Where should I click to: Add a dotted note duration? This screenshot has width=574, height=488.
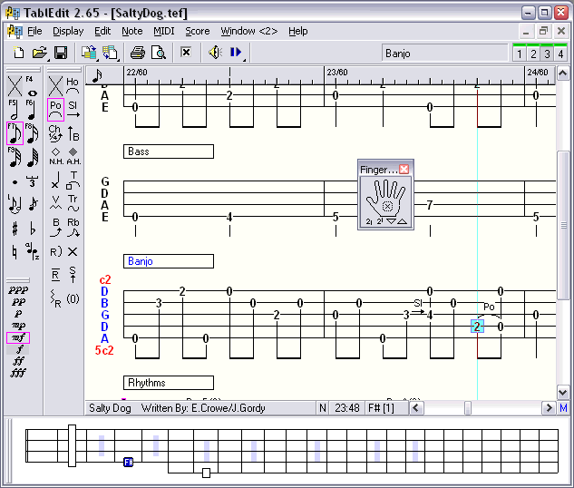click(15, 182)
